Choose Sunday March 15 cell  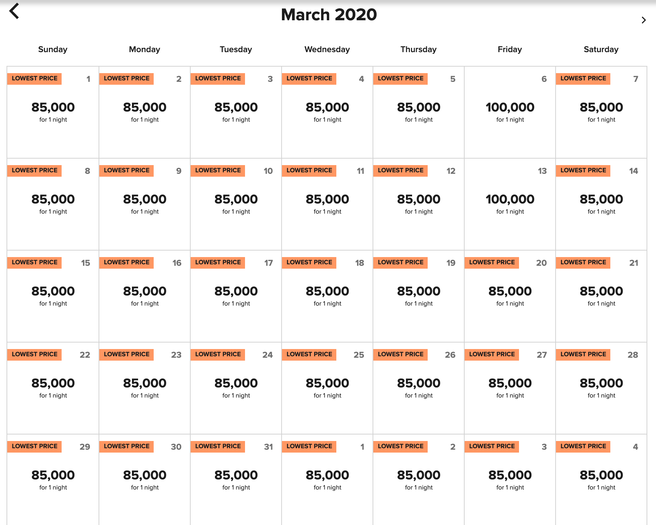[53, 296]
